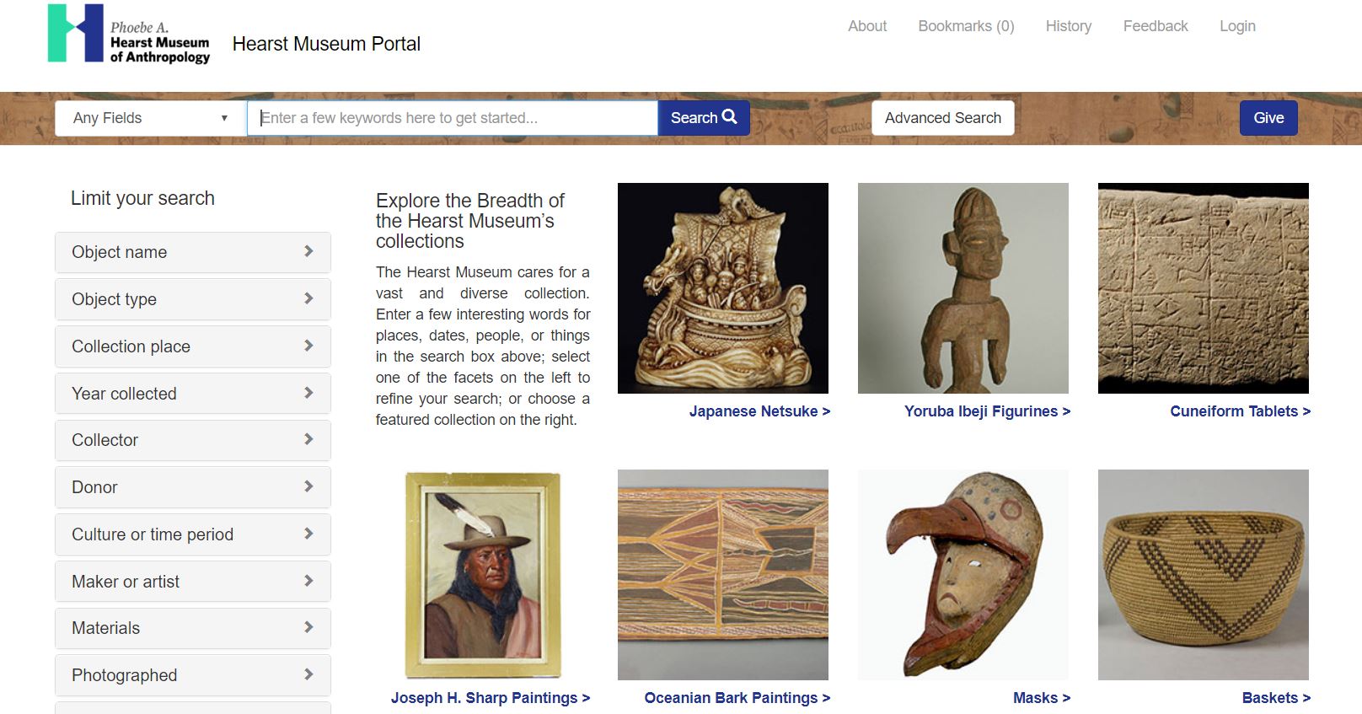Open the Joseph H. Sharp Paintings link
The image size is (1362, 714).
[x=491, y=698]
